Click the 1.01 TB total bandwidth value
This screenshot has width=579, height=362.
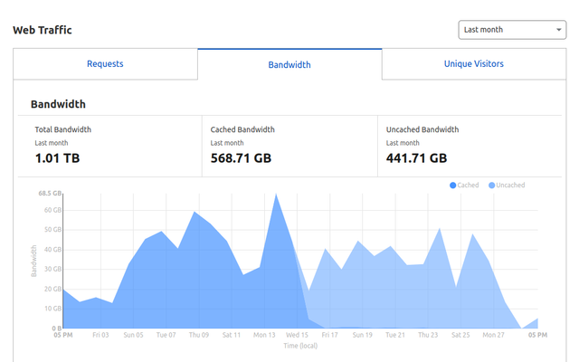point(57,158)
